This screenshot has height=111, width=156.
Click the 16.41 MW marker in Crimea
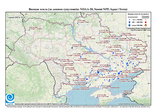pos(97,98)
